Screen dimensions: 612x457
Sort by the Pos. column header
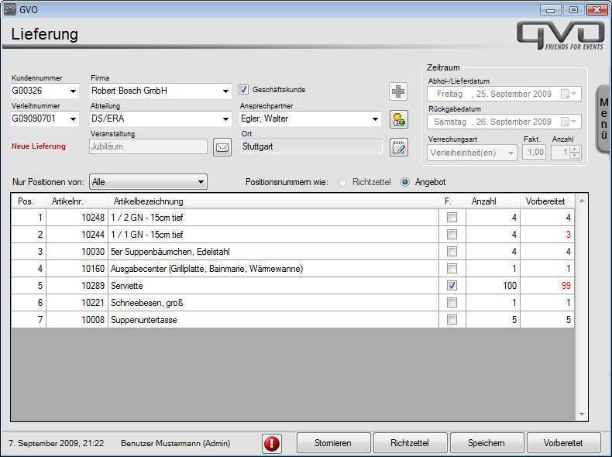29,201
